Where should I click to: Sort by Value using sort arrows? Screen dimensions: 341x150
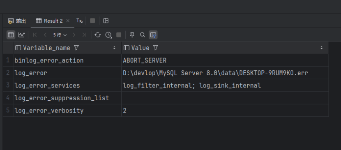322,48
